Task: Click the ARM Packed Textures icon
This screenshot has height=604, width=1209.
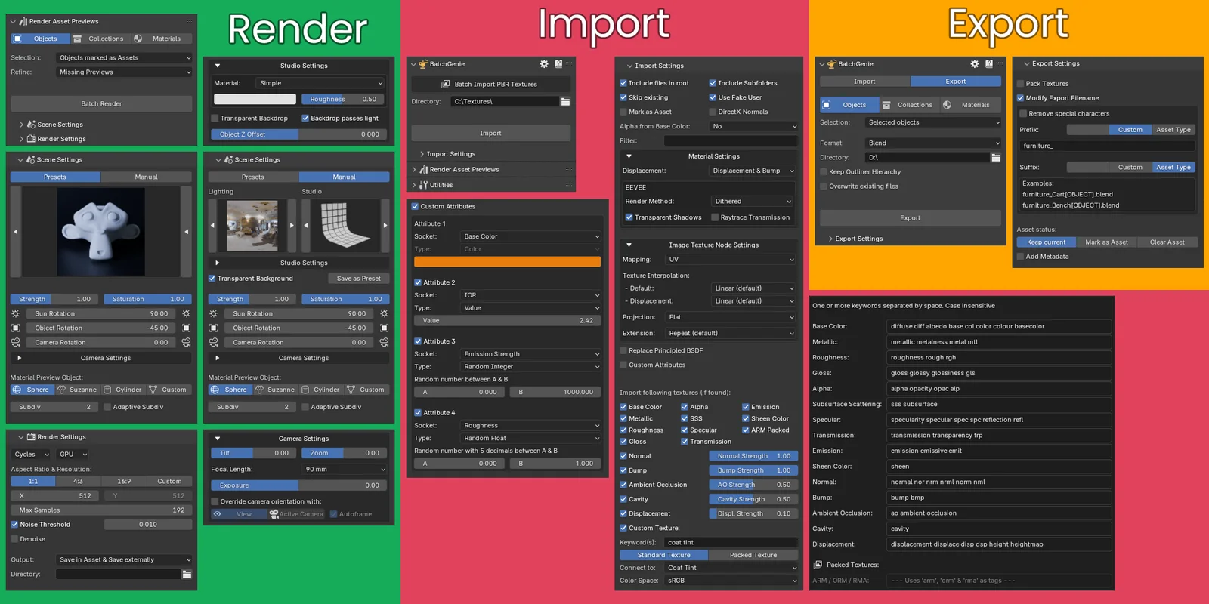Action: (818, 565)
